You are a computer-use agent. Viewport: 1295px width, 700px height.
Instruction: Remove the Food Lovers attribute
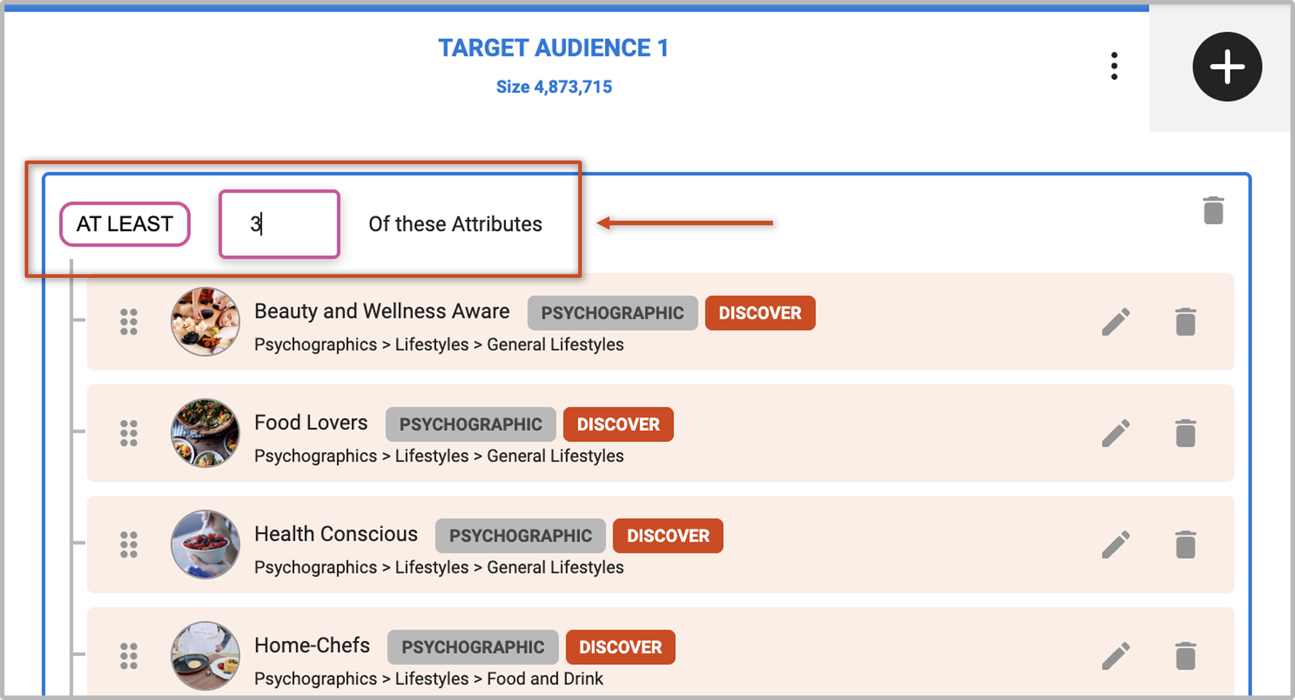(1185, 433)
